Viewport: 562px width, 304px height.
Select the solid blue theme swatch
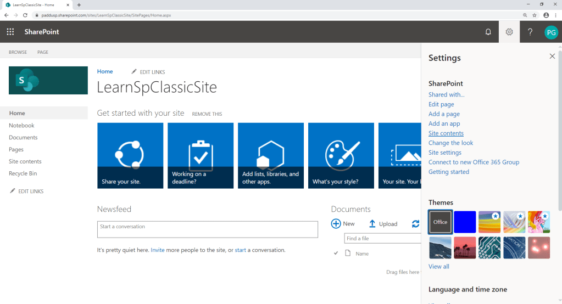pyautogui.click(x=465, y=222)
